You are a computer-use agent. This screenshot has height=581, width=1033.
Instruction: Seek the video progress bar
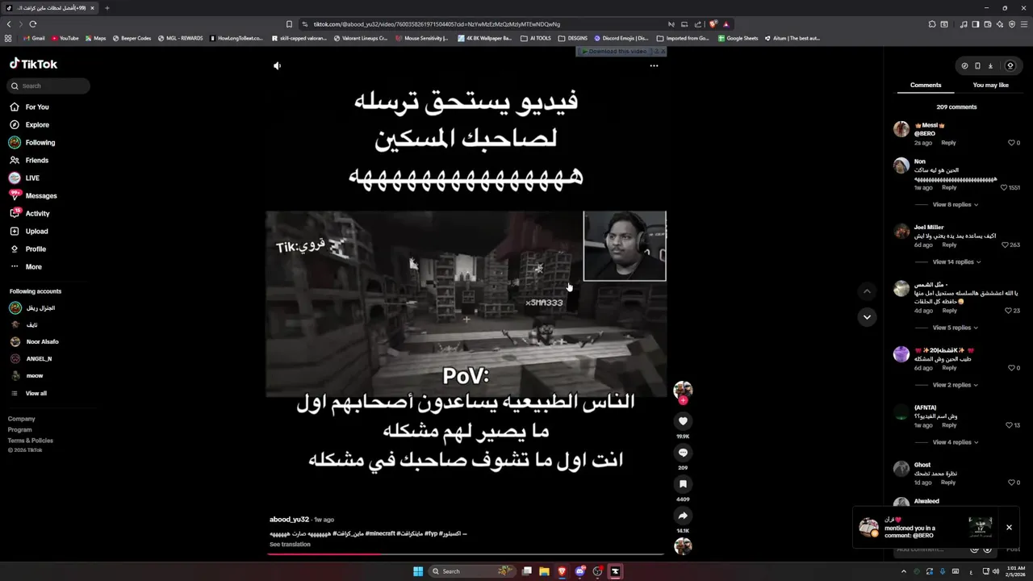466,554
